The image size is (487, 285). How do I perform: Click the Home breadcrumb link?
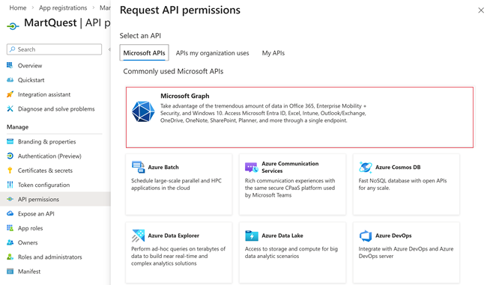pos(18,7)
